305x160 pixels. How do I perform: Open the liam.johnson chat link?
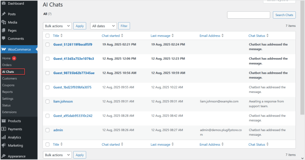pos(63,101)
